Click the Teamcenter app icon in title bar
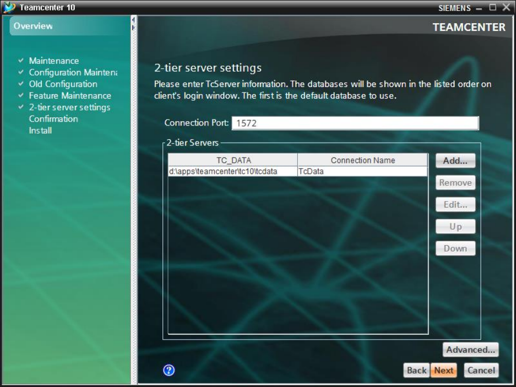This screenshot has height=387, width=516. [x=9, y=7]
